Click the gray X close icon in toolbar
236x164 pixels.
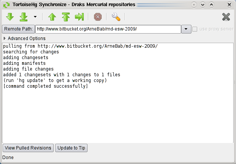click(x=226, y=17)
